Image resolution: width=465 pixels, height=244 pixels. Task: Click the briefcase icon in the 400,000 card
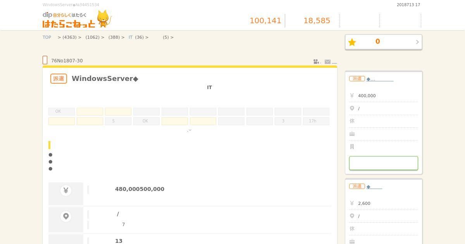(x=352, y=134)
